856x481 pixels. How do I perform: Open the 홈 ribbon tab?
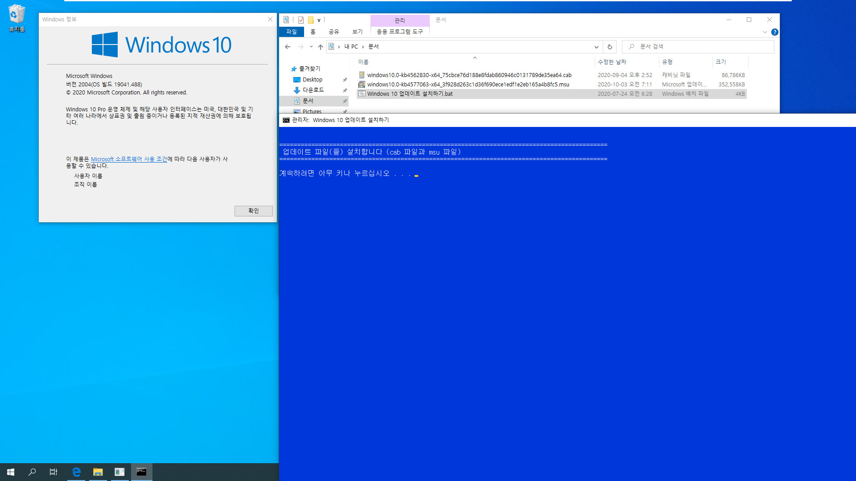click(313, 32)
